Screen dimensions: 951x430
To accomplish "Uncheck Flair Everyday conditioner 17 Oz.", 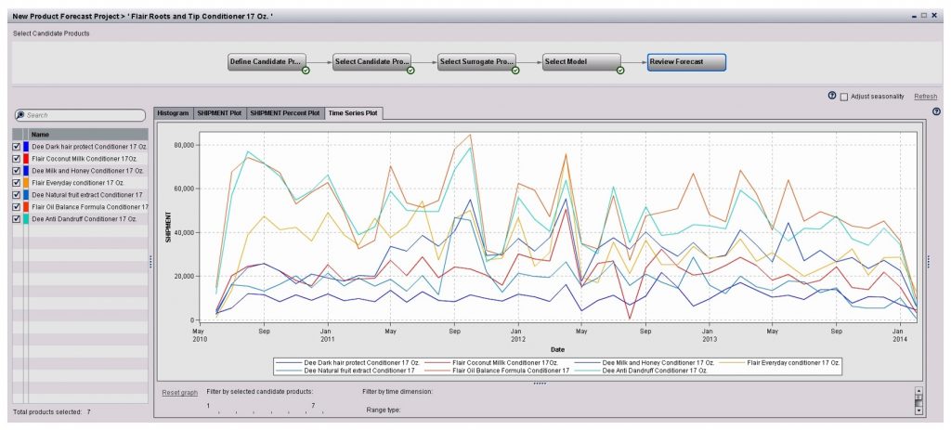I will (x=17, y=183).
